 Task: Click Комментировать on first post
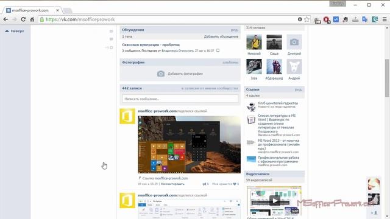(172, 184)
